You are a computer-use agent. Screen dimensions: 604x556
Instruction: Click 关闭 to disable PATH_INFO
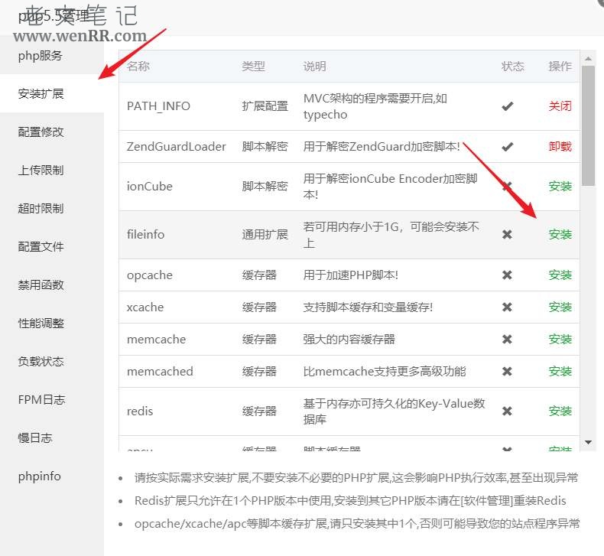click(x=560, y=106)
